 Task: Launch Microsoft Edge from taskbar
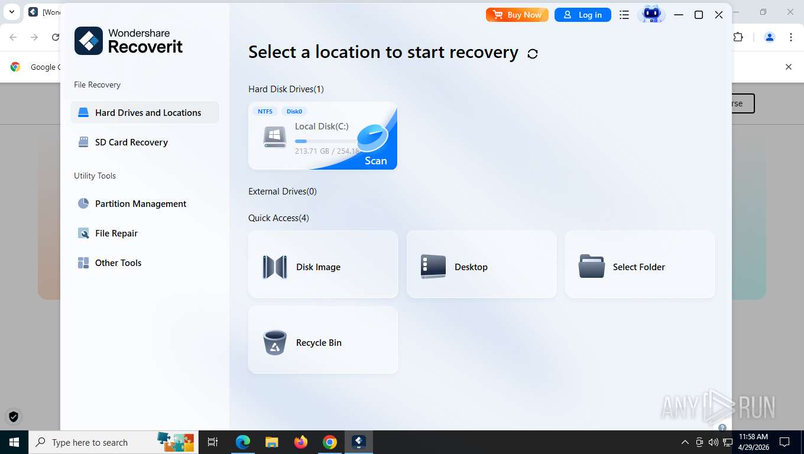click(x=243, y=442)
